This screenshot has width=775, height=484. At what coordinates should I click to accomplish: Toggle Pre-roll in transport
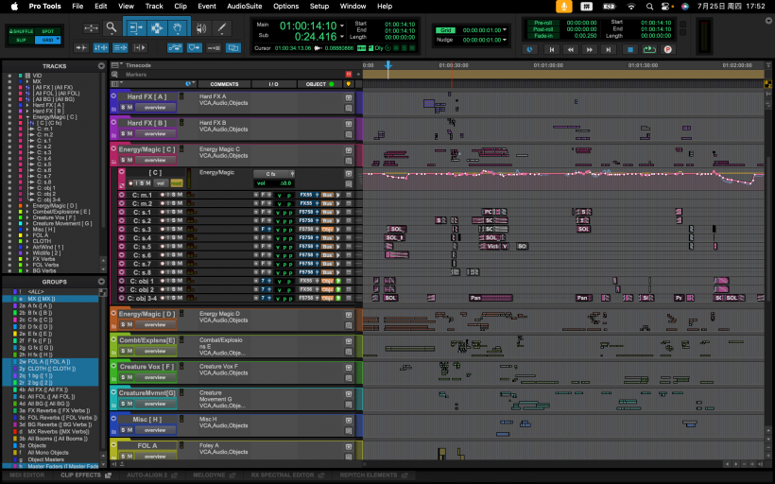coord(542,23)
